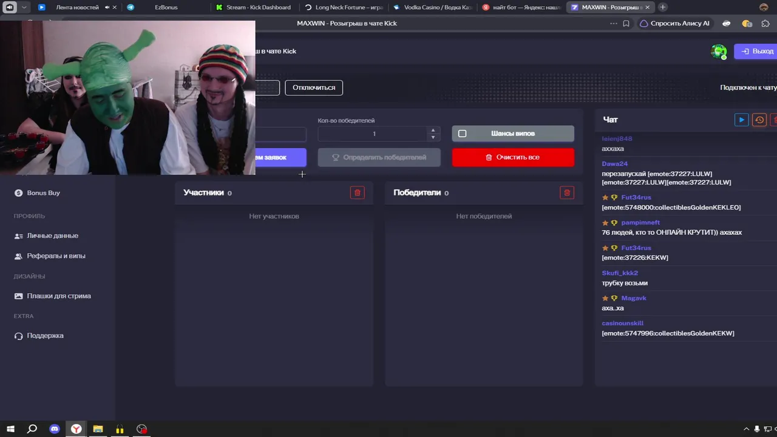Screen dimensions: 777x437
Task: Open Discord from the taskbar
Action: [54, 429]
